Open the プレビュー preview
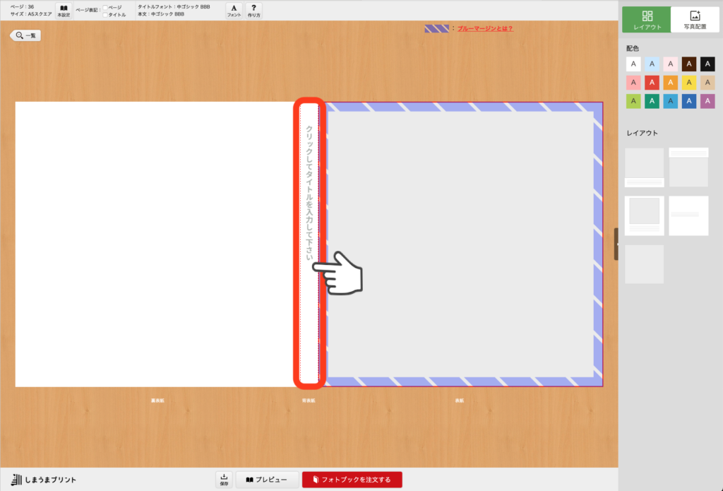The height and width of the screenshot is (491, 723). (267, 480)
